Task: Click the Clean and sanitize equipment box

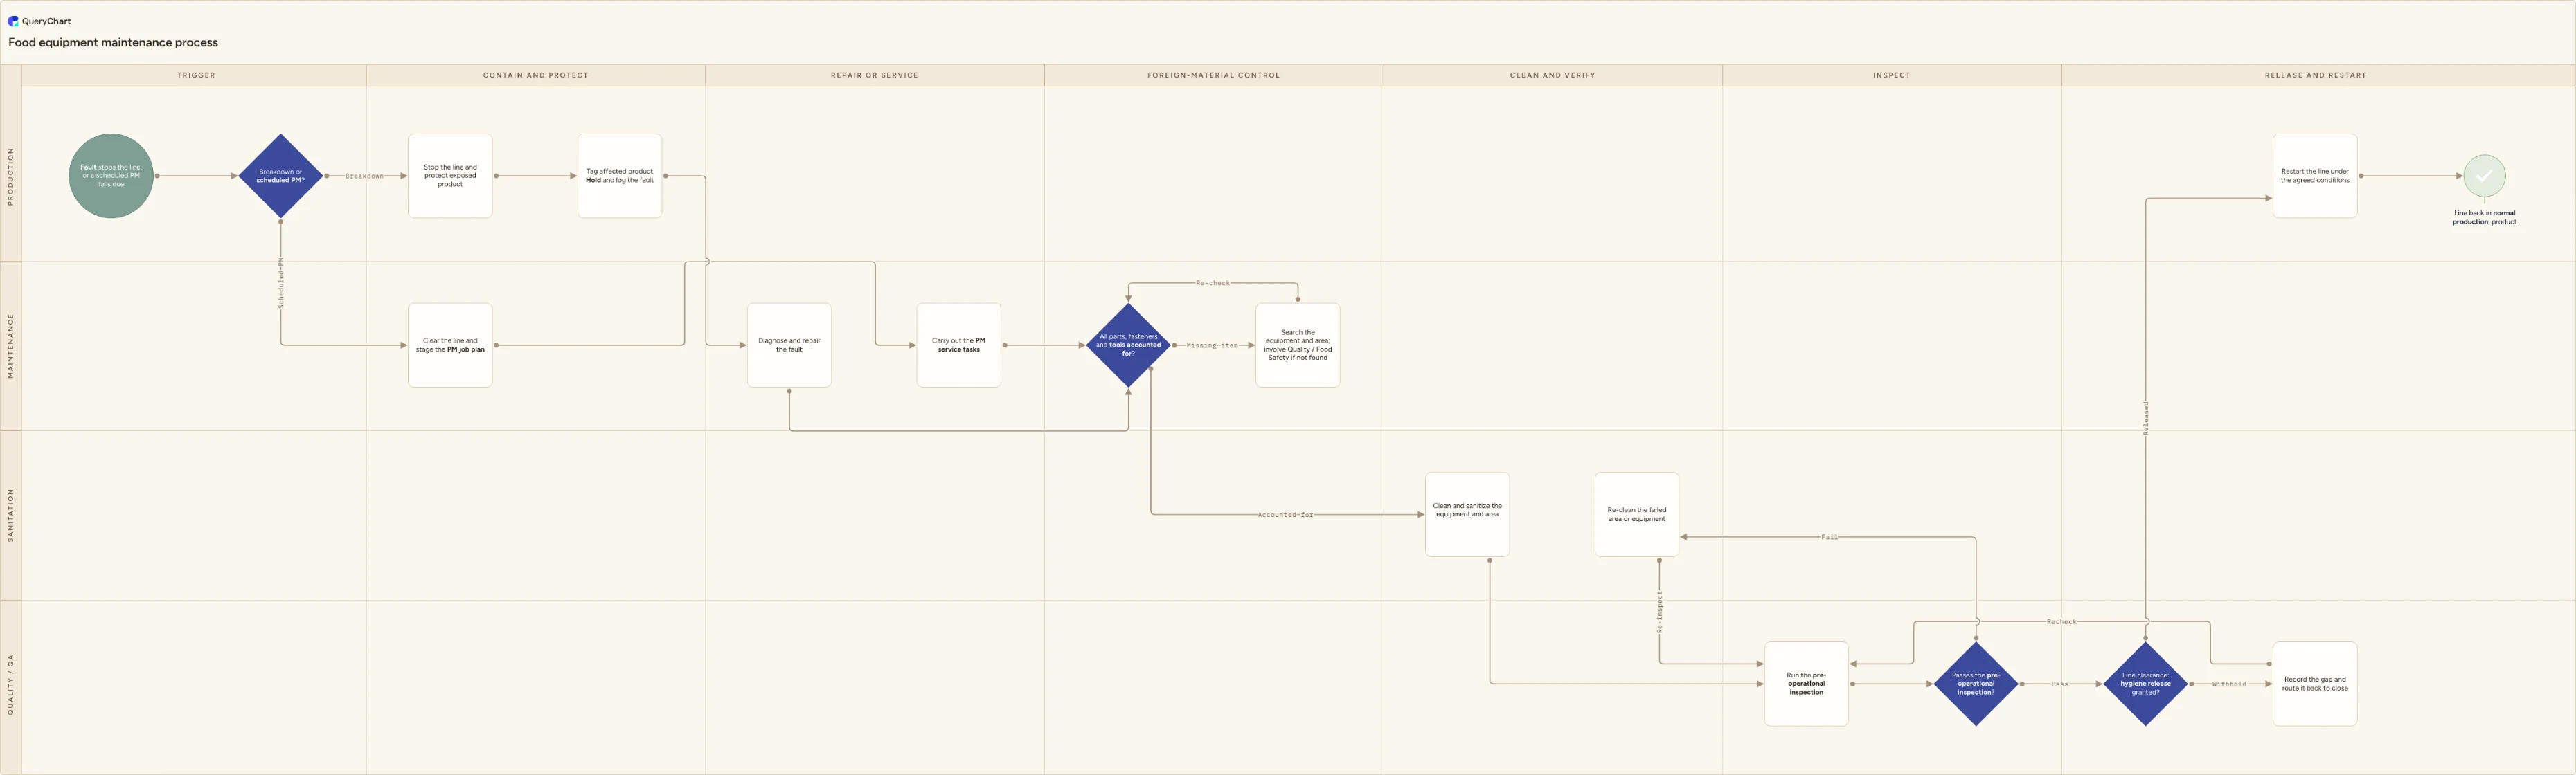Action: (x=1467, y=514)
